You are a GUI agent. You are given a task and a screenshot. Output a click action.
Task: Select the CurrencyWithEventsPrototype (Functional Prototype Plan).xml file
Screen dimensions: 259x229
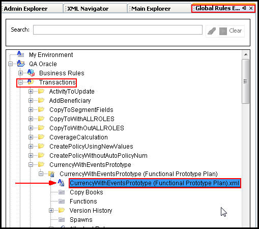pos(155,183)
